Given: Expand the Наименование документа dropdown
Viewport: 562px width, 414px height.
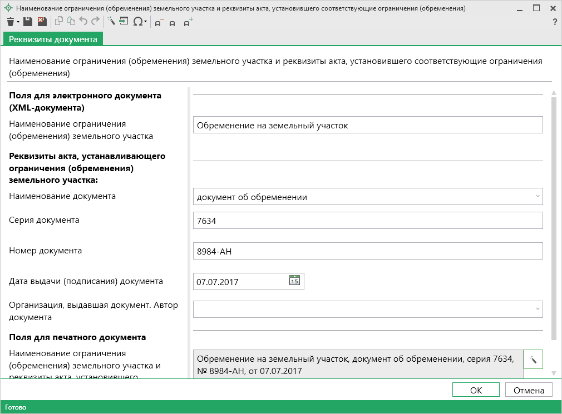Looking at the screenshot, I should point(538,197).
